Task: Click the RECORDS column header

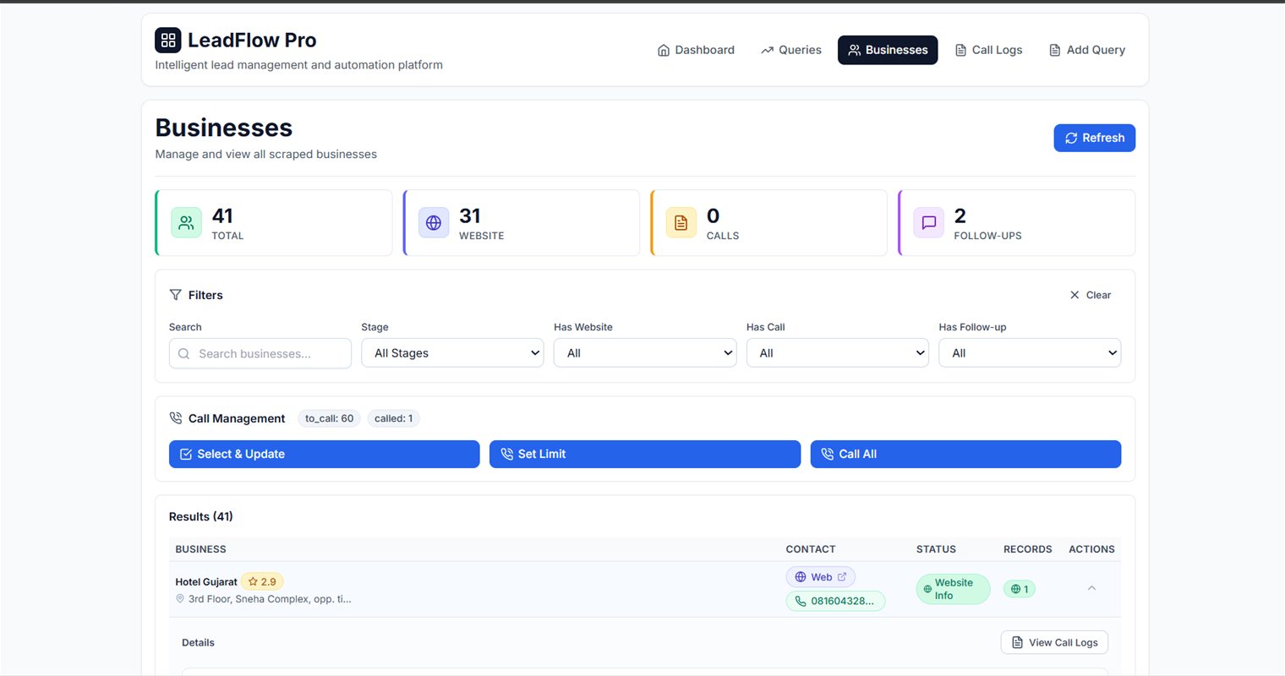Action: (1028, 549)
